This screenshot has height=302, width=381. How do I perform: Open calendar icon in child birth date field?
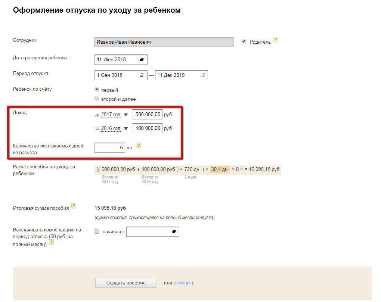click(142, 59)
